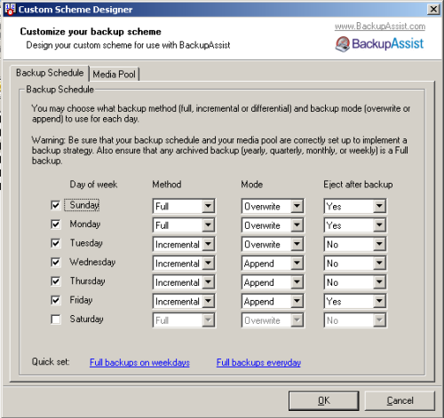Screen dimensions: 444x418
Task: Open the Sunday Method dropdown
Action: pos(184,206)
